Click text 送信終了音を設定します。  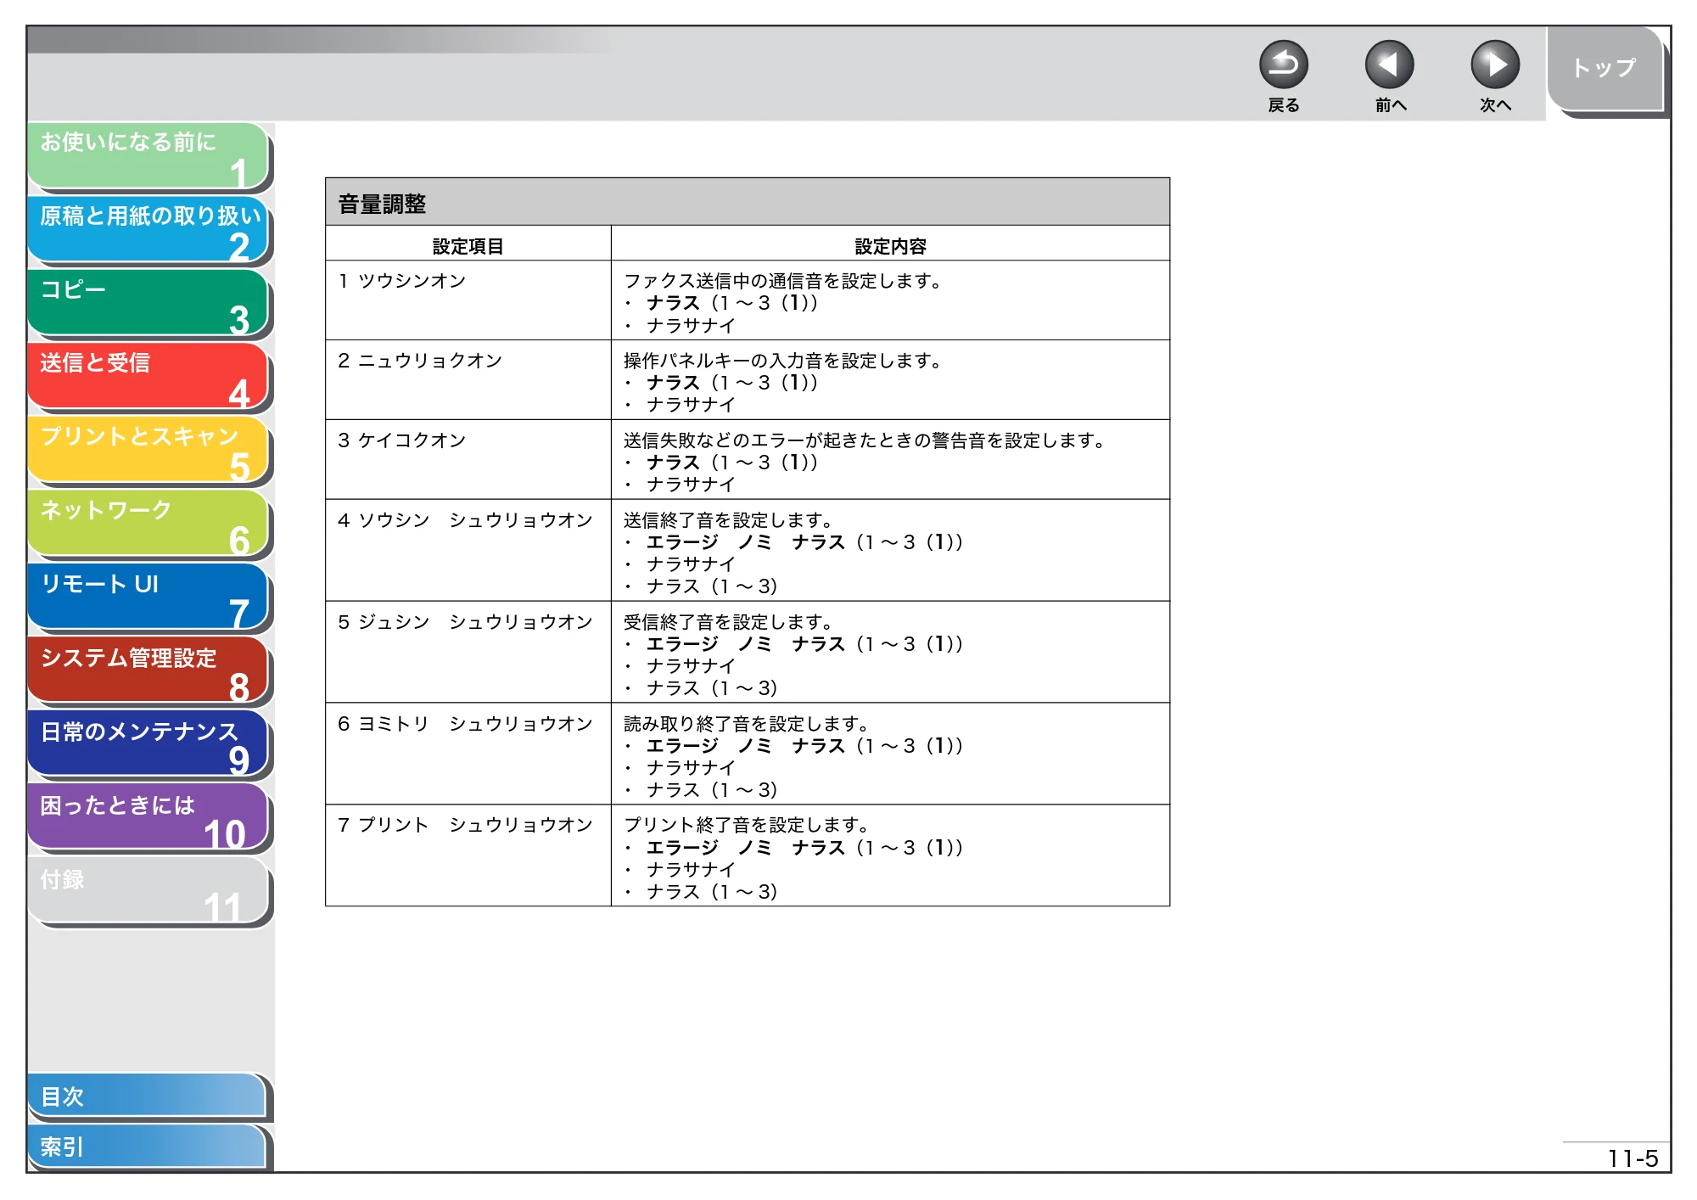(x=729, y=520)
